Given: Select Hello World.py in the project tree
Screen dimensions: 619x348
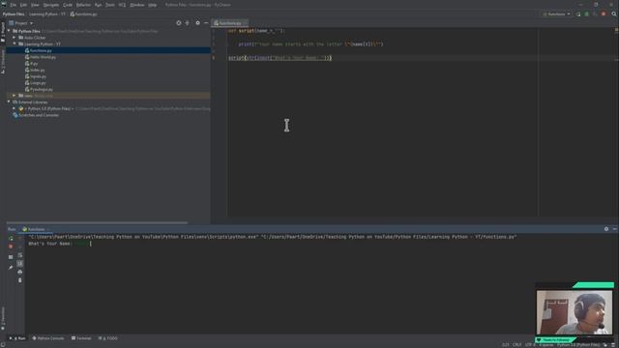Looking at the screenshot, I should tap(43, 57).
